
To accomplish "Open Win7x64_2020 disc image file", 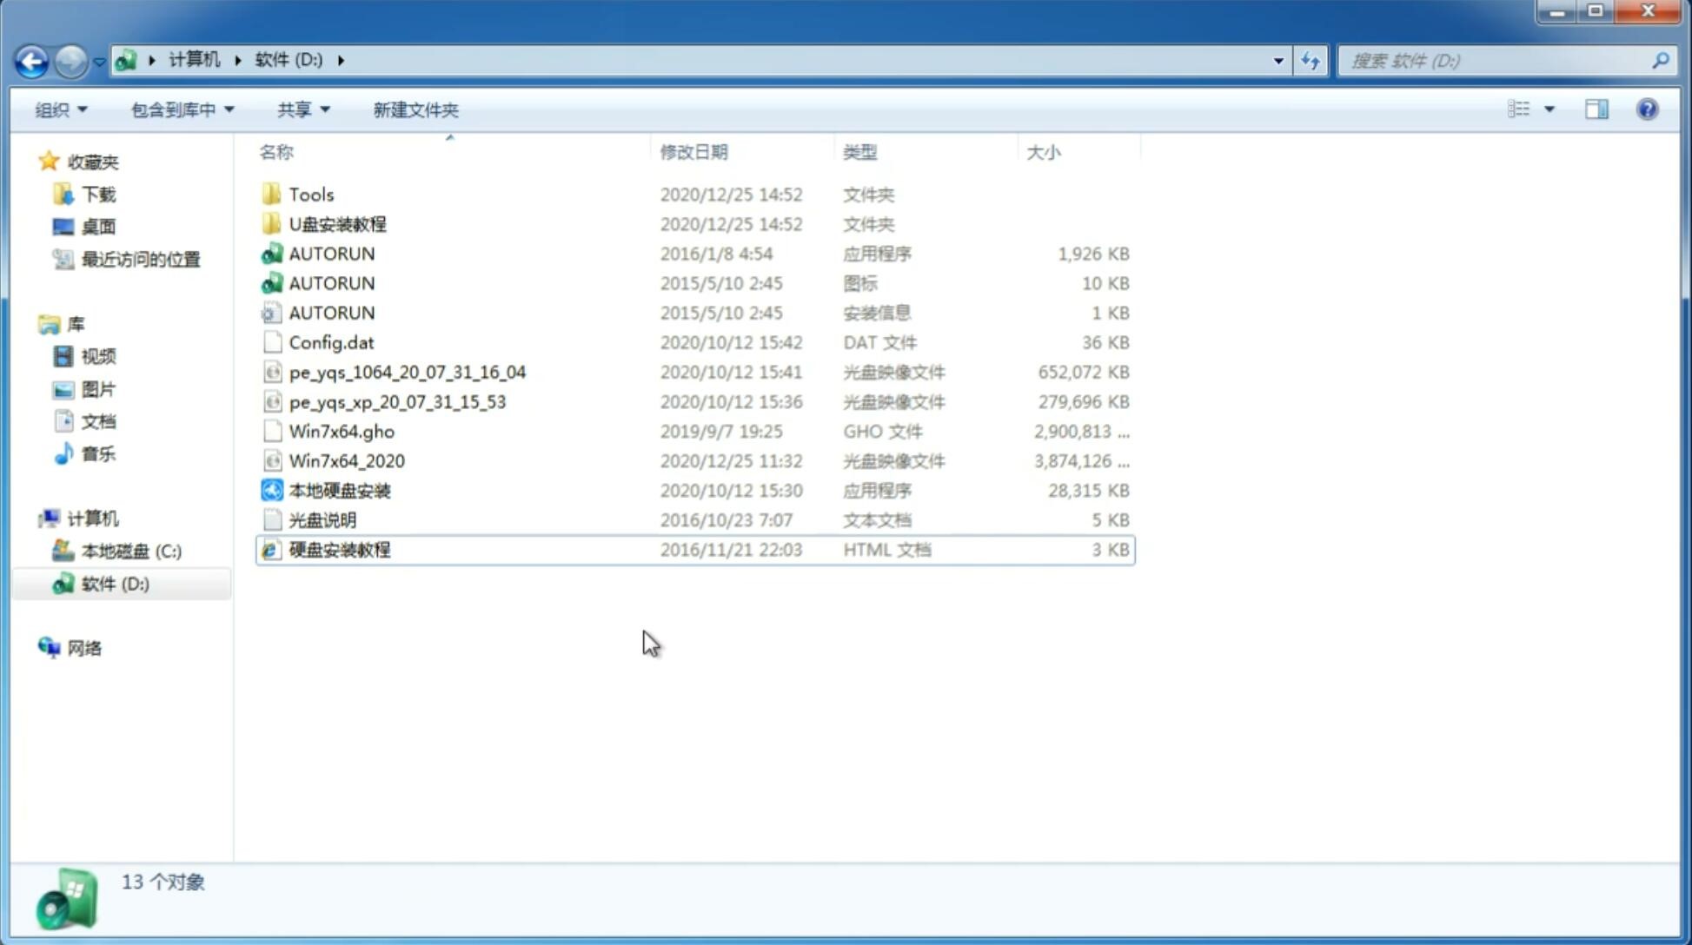I will [346, 459].
